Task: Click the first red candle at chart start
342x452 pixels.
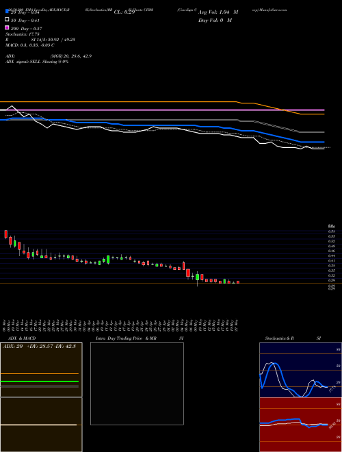Action: [5, 234]
